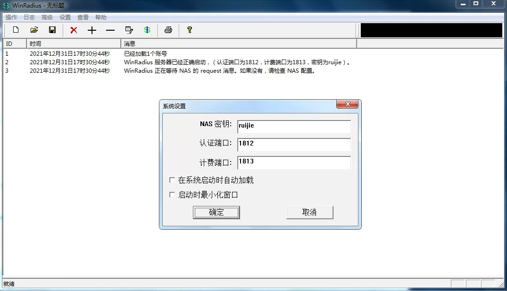Screen dimensions: 507x291
Task: Click the red X delete icon
Action: [x=74, y=30]
